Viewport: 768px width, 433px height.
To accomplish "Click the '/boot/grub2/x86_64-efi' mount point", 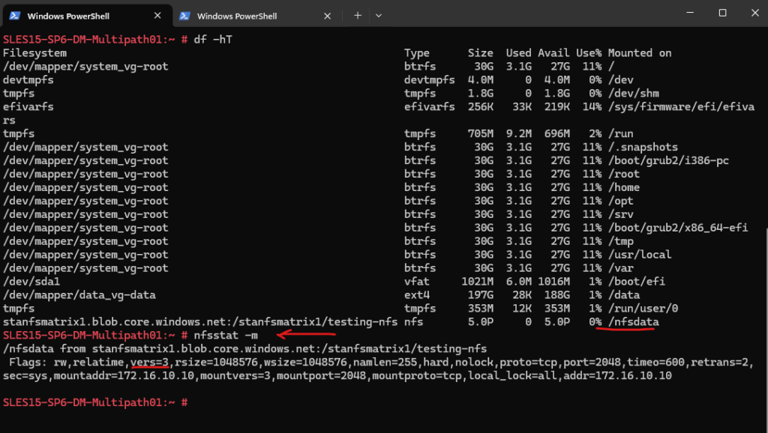I will 678,228.
